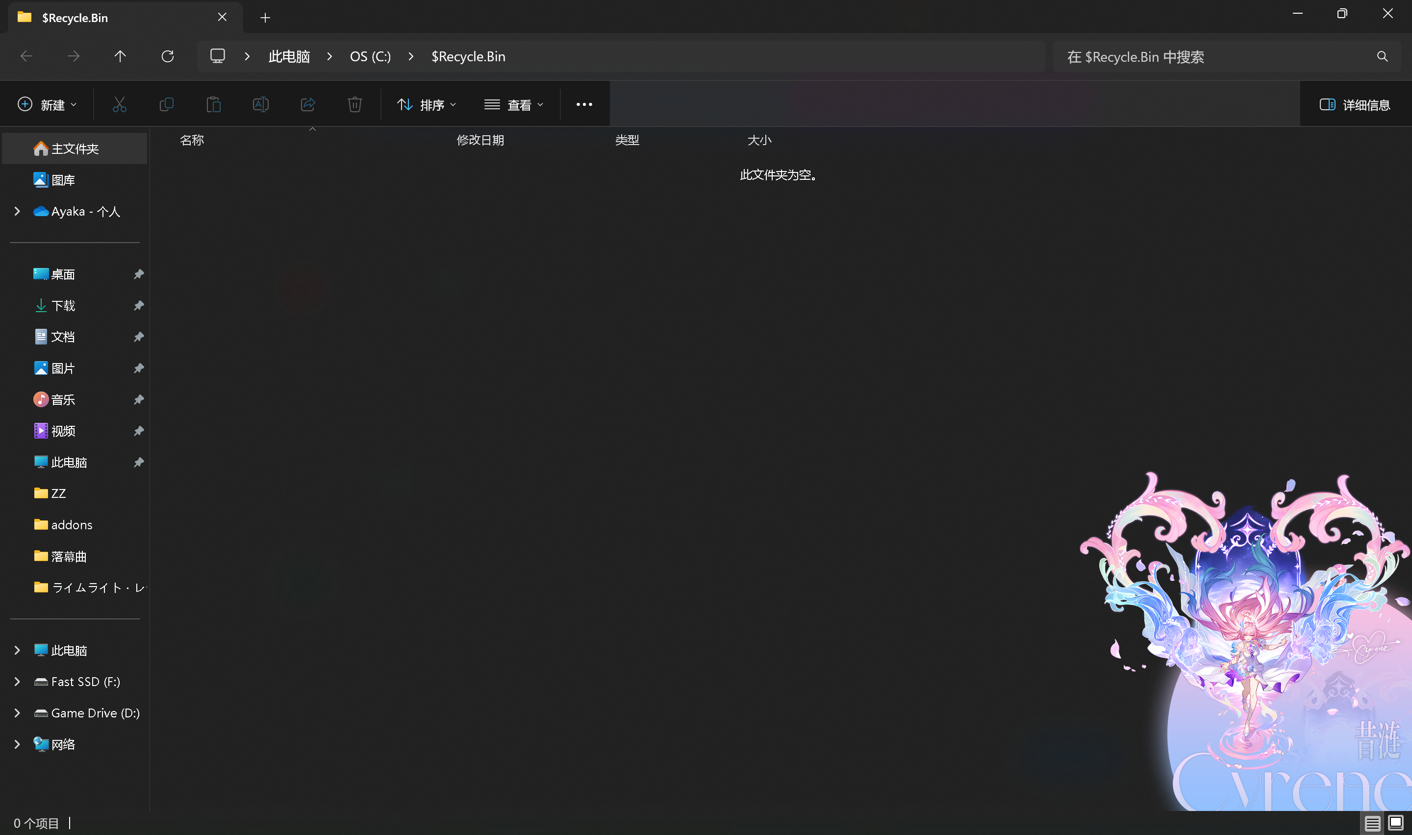Expand the 网络 tree node

point(17,745)
